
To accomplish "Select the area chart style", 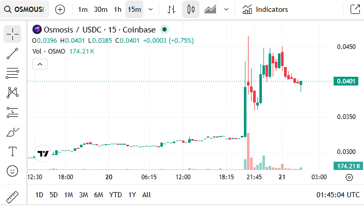I will tap(210, 9).
